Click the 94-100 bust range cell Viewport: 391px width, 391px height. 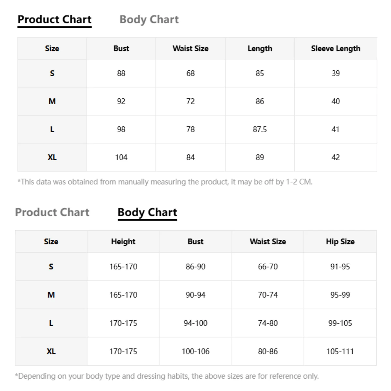click(195, 323)
